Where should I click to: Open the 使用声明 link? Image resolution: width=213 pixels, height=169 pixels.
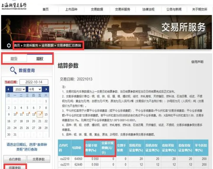tap(197, 62)
